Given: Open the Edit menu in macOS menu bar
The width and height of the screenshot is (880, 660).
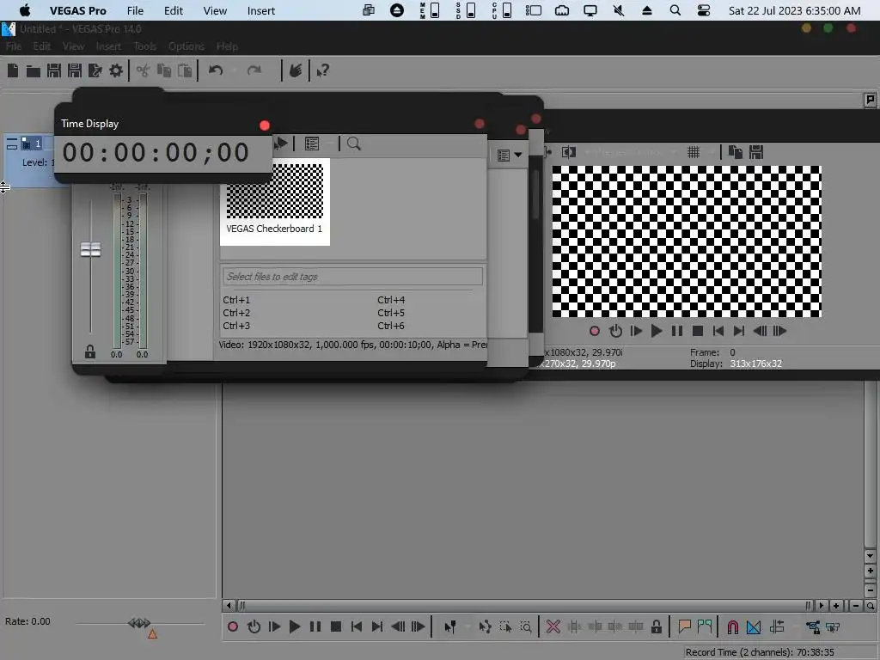Looking at the screenshot, I should click(x=174, y=10).
